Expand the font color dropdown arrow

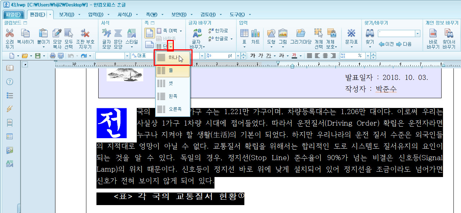[x=300, y=56]
